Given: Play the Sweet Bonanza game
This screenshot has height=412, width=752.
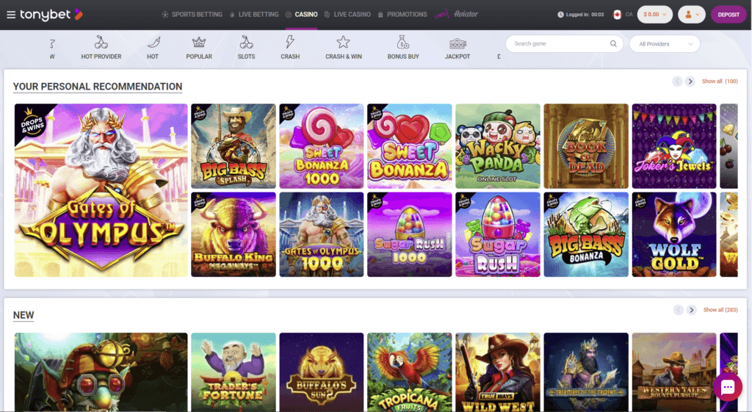Looking at the screenshot, I should click(x=410, y=146).
